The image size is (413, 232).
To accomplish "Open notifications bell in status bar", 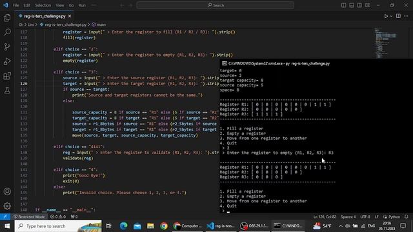I will (407, 217).
